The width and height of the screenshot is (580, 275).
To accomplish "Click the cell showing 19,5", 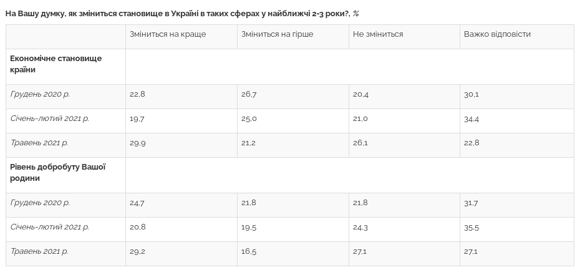I will click(248, 227).
